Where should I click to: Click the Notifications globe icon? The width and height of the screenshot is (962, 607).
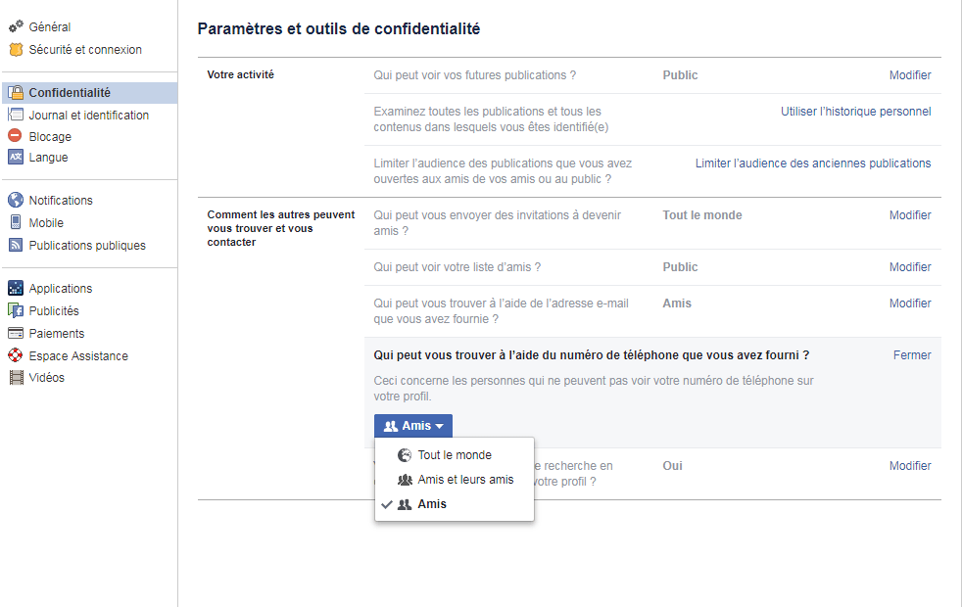[16, 201]
